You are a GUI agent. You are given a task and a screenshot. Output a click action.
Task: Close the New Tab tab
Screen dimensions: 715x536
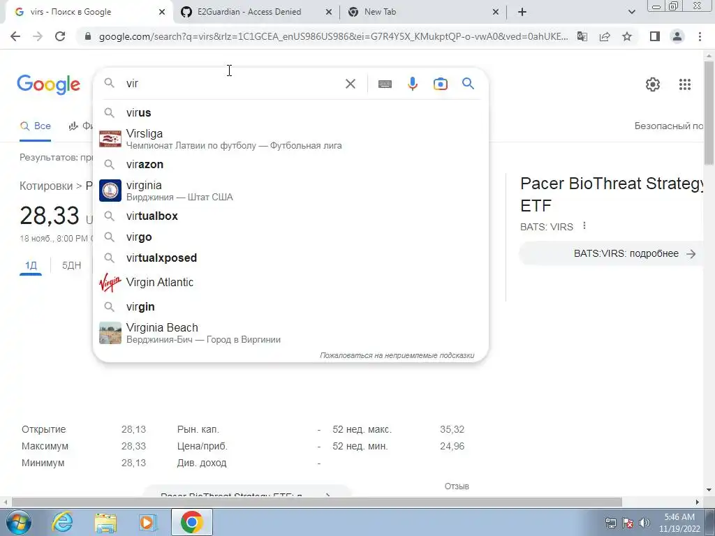click(x=496, y=13)
